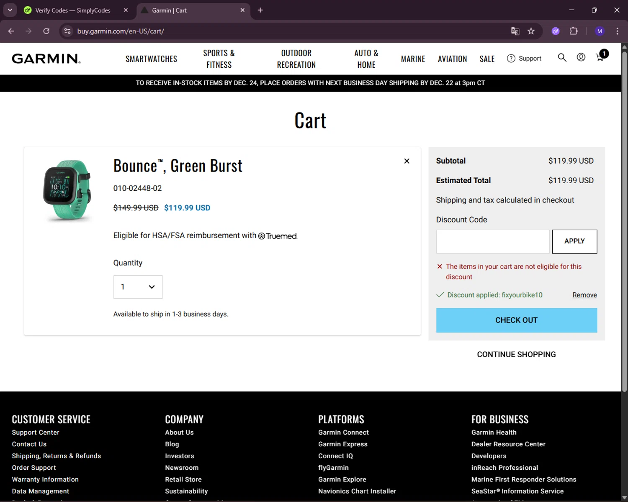Screen dimensions: 628x502
Task: Open Developers footer link
Action: (x=489, y=456)
